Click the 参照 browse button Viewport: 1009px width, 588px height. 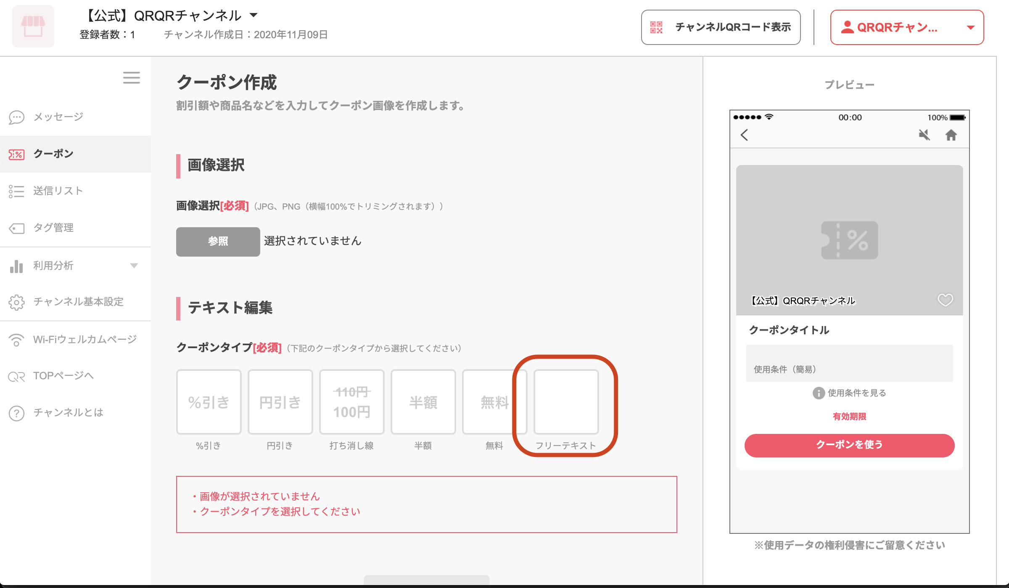point(218,241)
